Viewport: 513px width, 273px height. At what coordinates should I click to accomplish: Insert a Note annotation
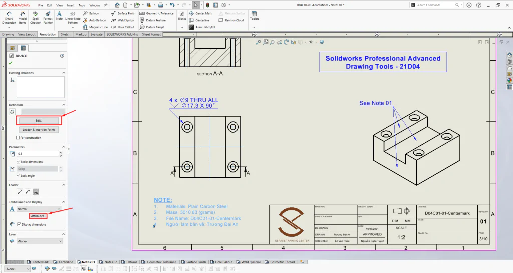click(59, 16)
